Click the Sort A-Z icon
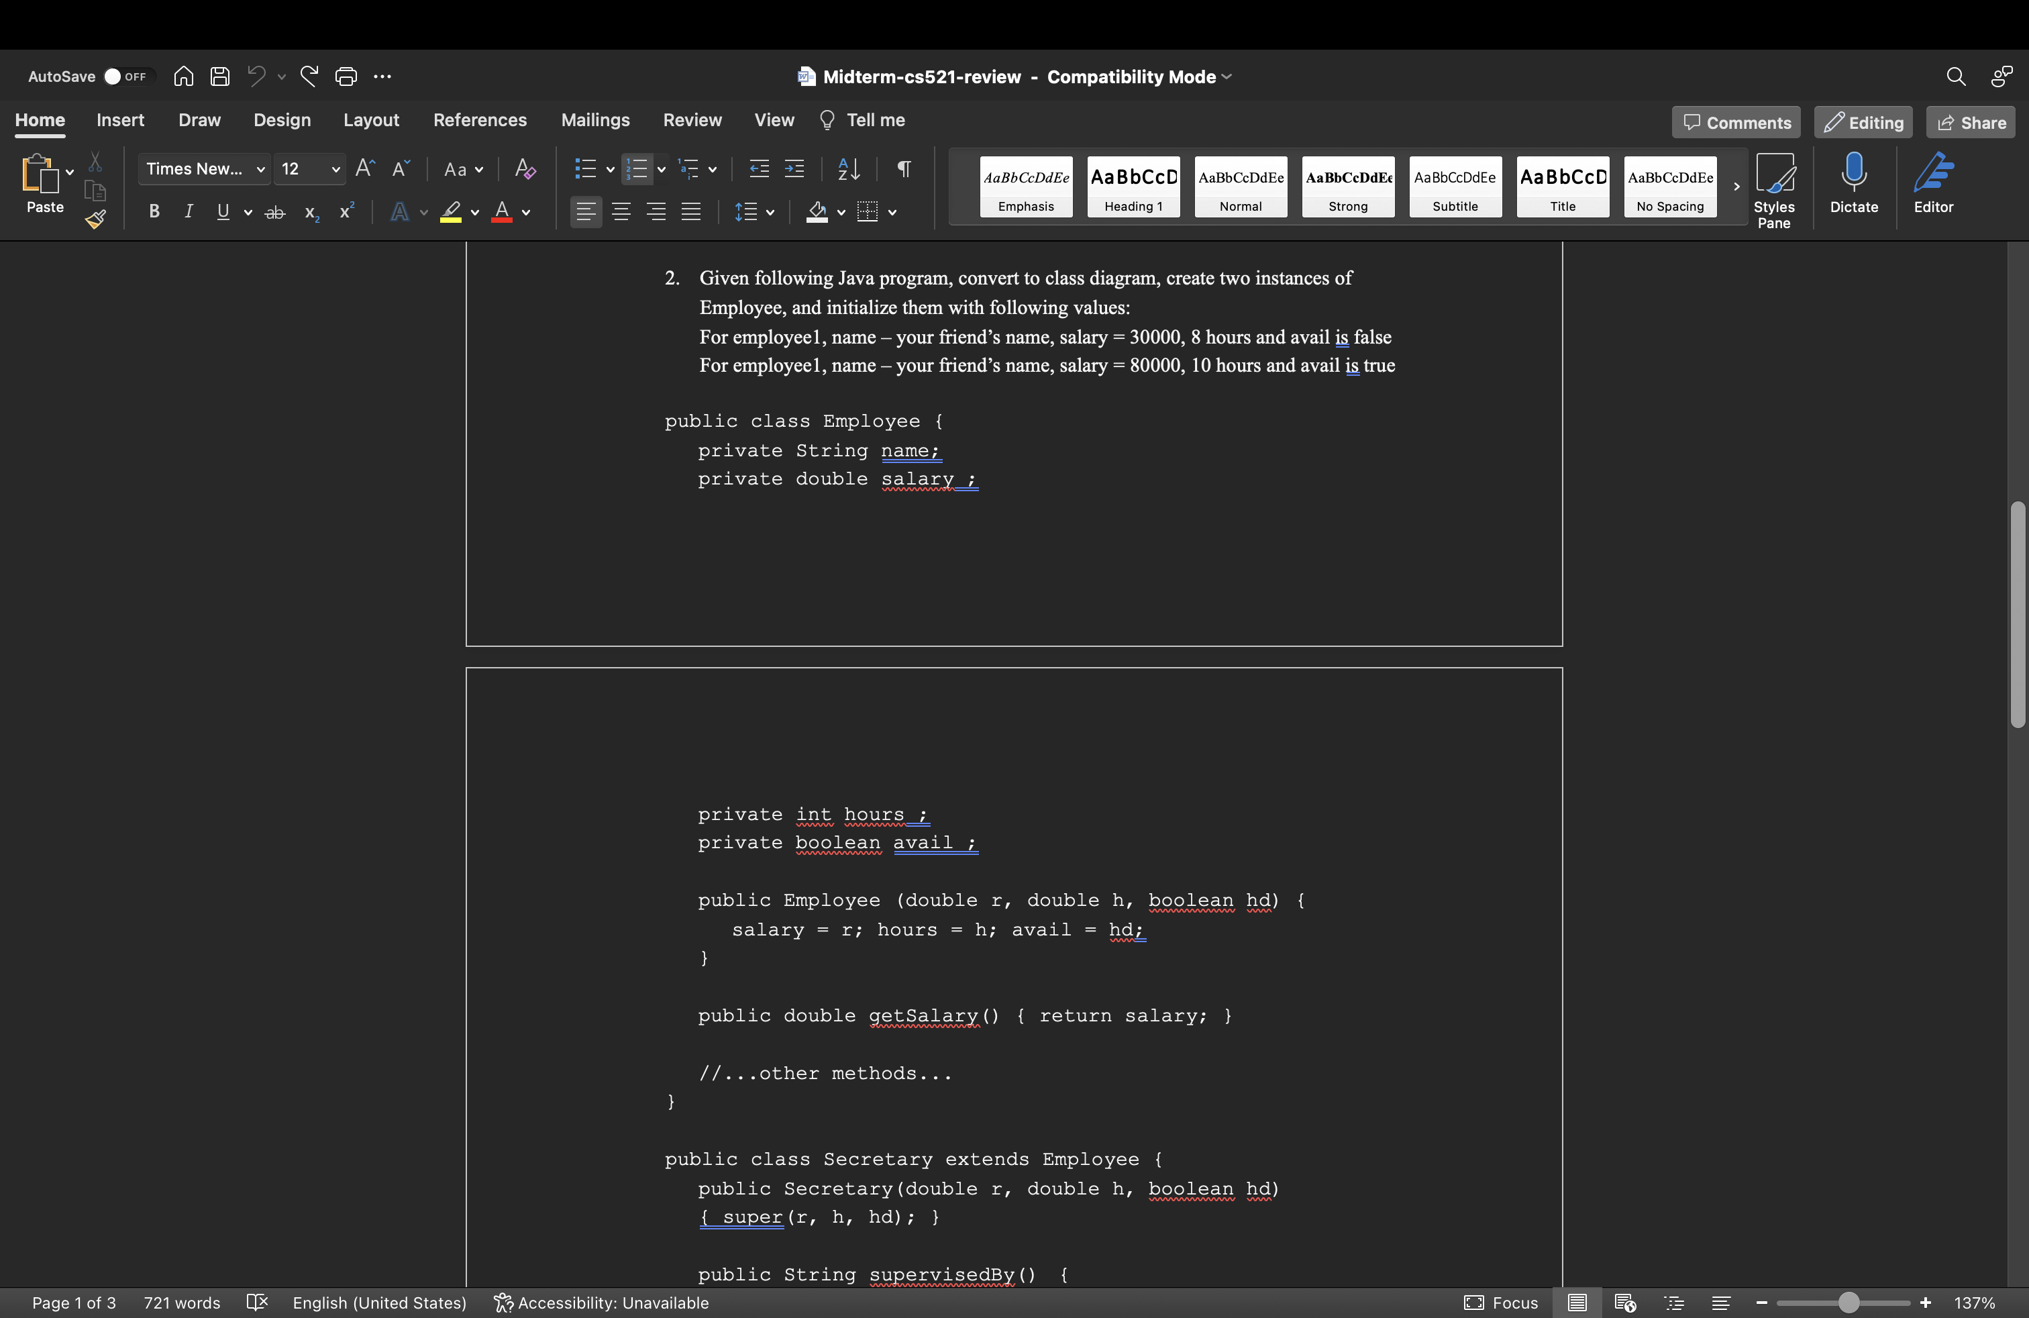Screen dimensions: 2029x1318 (848, 169)
